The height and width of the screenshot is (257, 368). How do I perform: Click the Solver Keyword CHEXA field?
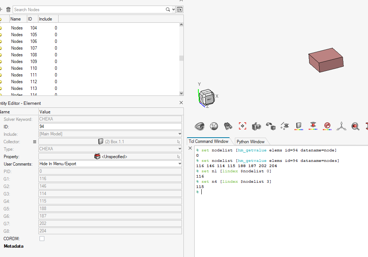pos(110,119)
